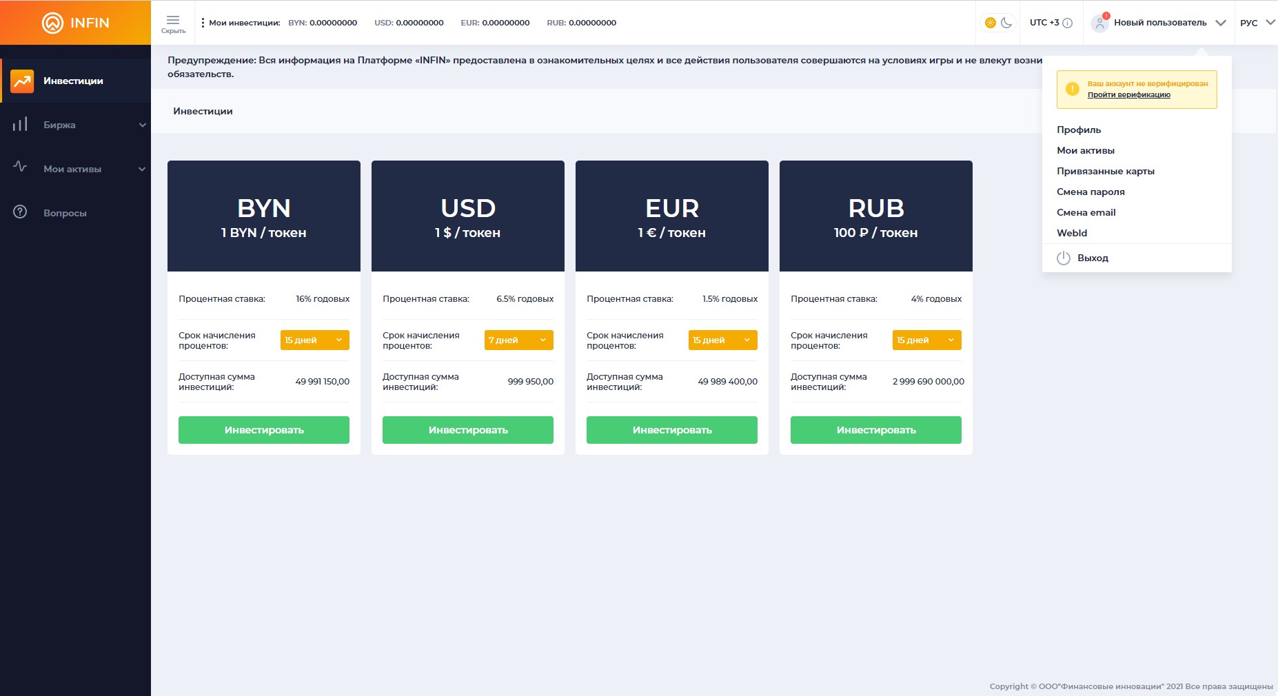
Task: Expand the Мои активы sidebar chevron
Action: 143,169
